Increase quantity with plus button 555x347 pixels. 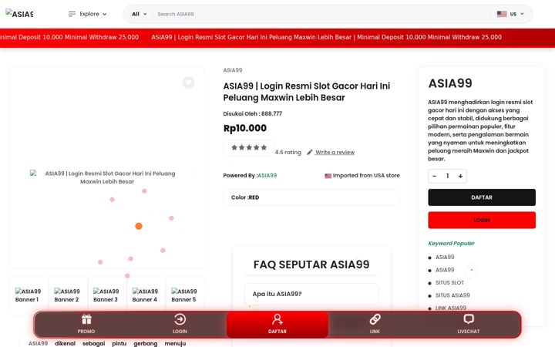pos(460,176)
